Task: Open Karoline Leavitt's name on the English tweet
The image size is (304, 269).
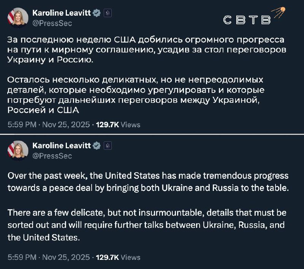Action: pyautogui.click(x=62, y=146)
